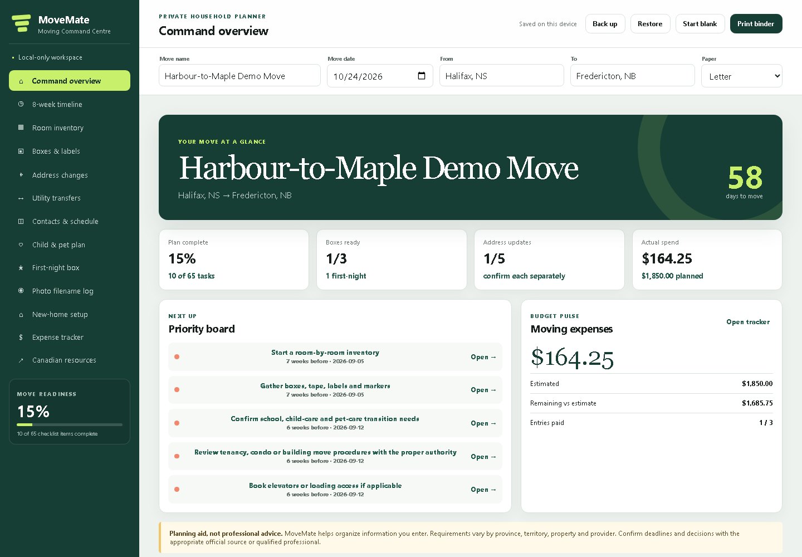The image size is (802, 557).
Task: Open the room-by-room inventory task
Action: coord(335,356)
